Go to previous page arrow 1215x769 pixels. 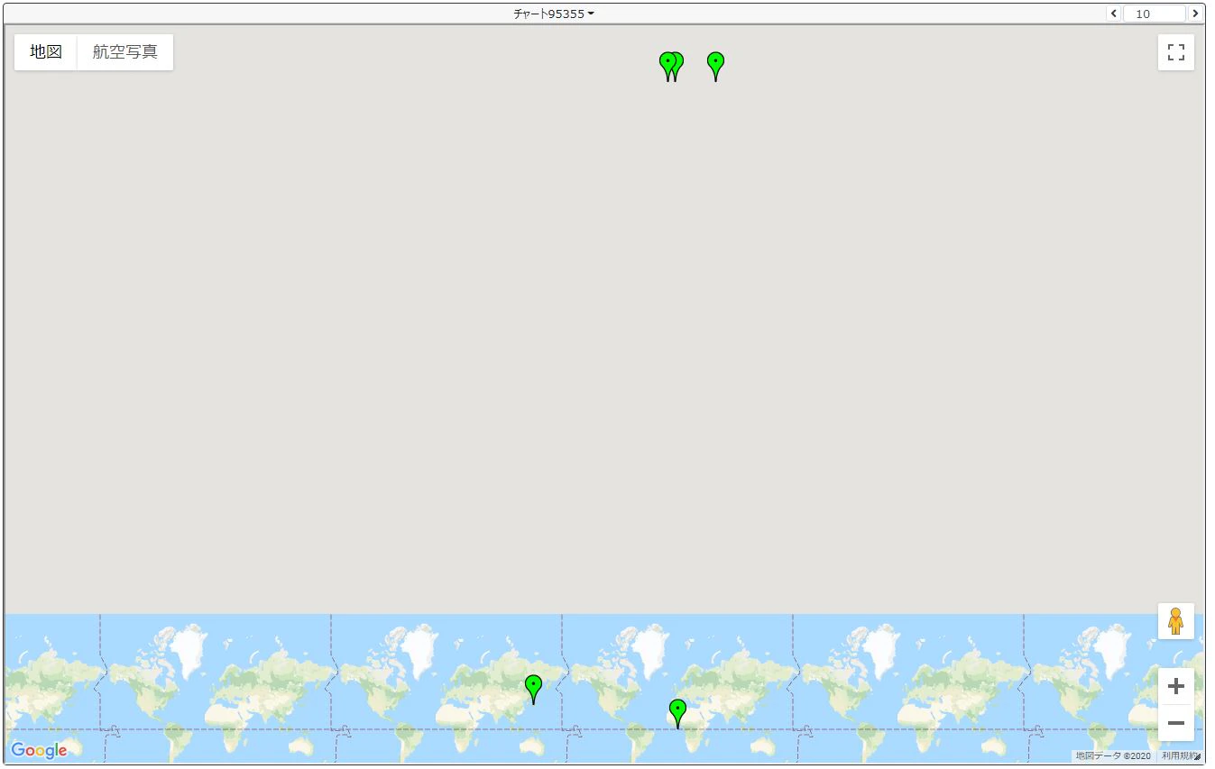(1113, 14)
